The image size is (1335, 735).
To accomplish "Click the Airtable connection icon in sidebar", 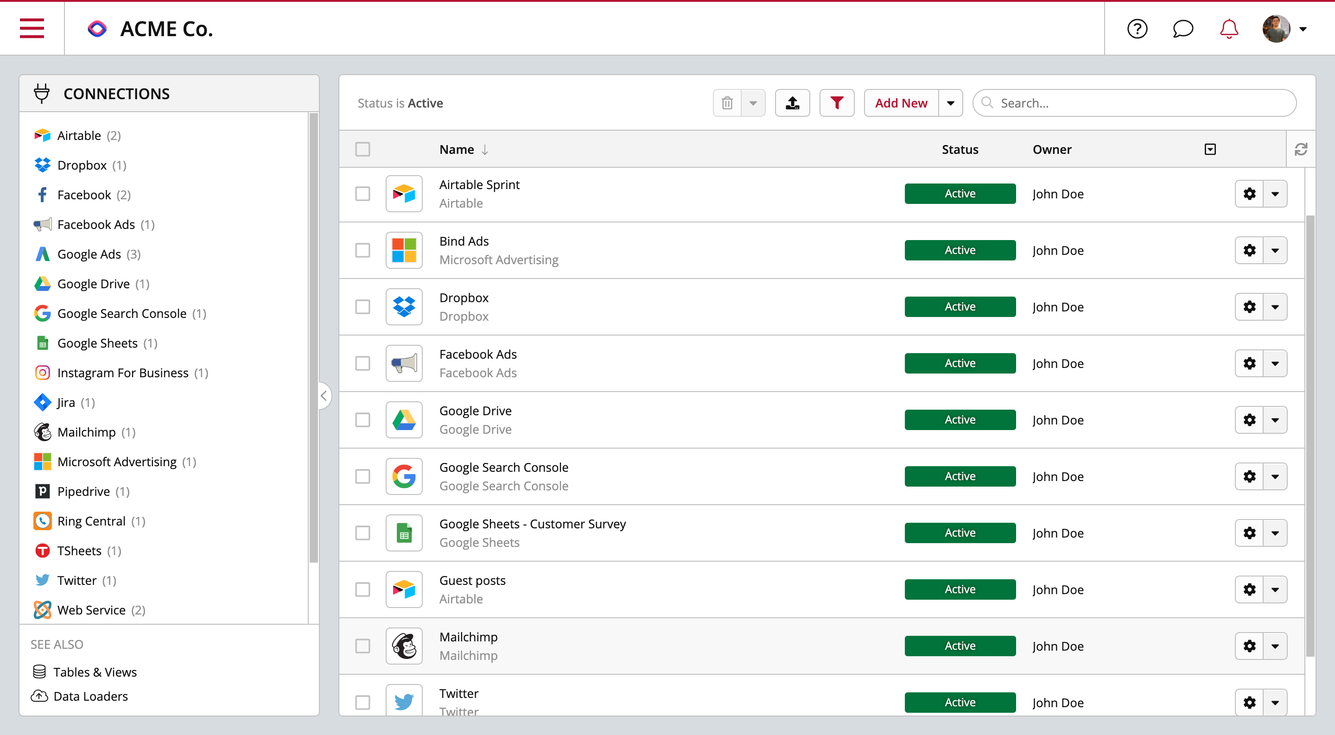I will (43, 135).
